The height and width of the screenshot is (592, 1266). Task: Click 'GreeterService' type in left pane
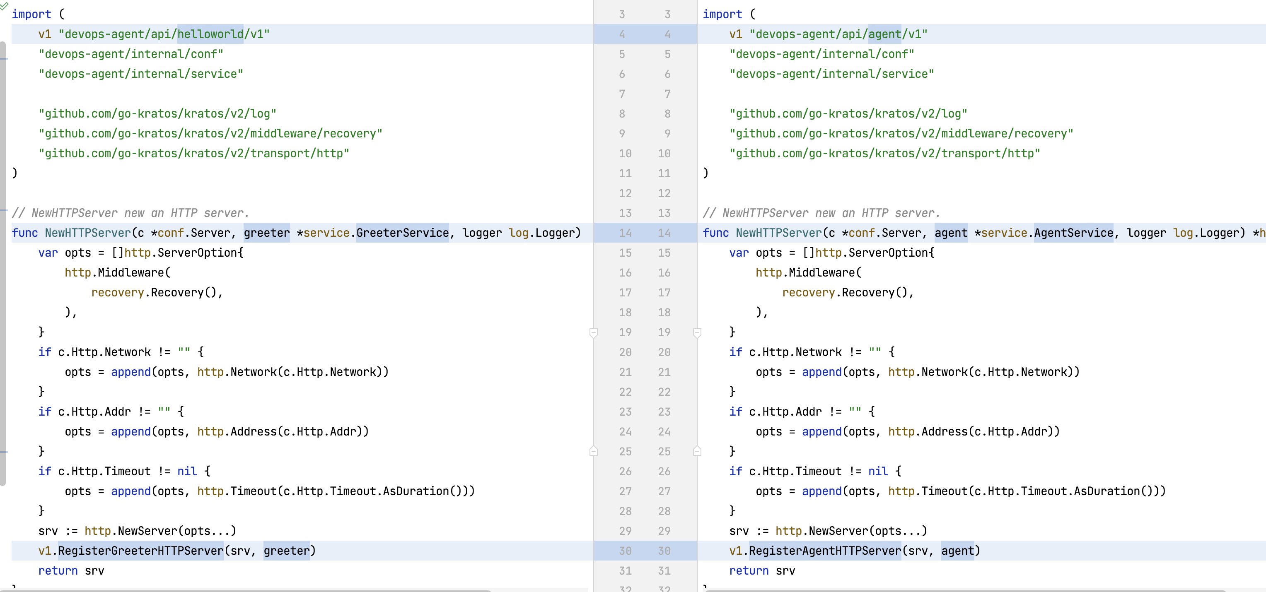coord(402,233)
